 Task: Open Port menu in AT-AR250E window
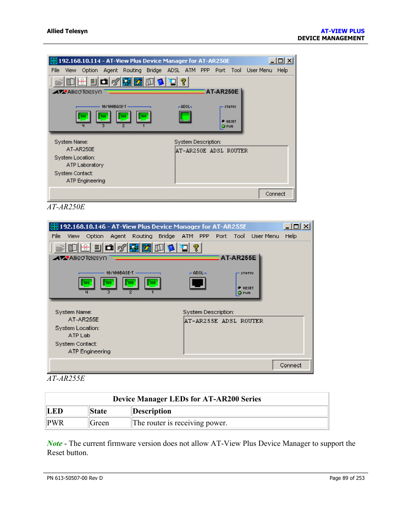tap(220, 70)
